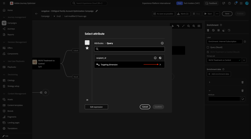Viewport: 251px width, 139px height.
Task: Zoom in on the canvas
Action: click(194, 26)
